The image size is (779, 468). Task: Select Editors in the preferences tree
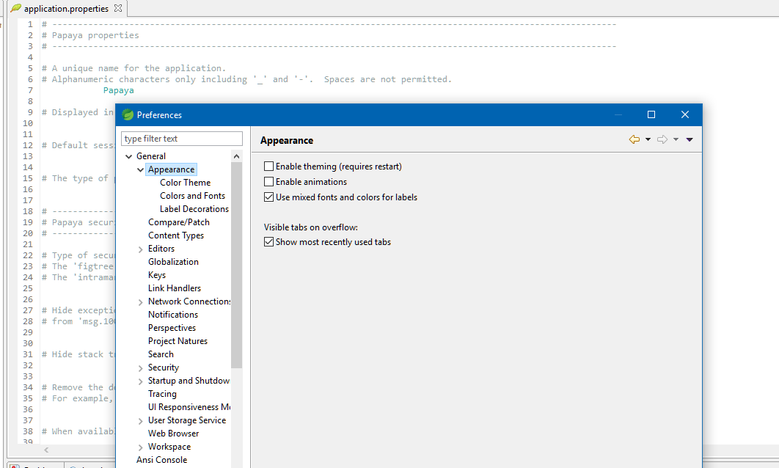[x=161, y=249]
